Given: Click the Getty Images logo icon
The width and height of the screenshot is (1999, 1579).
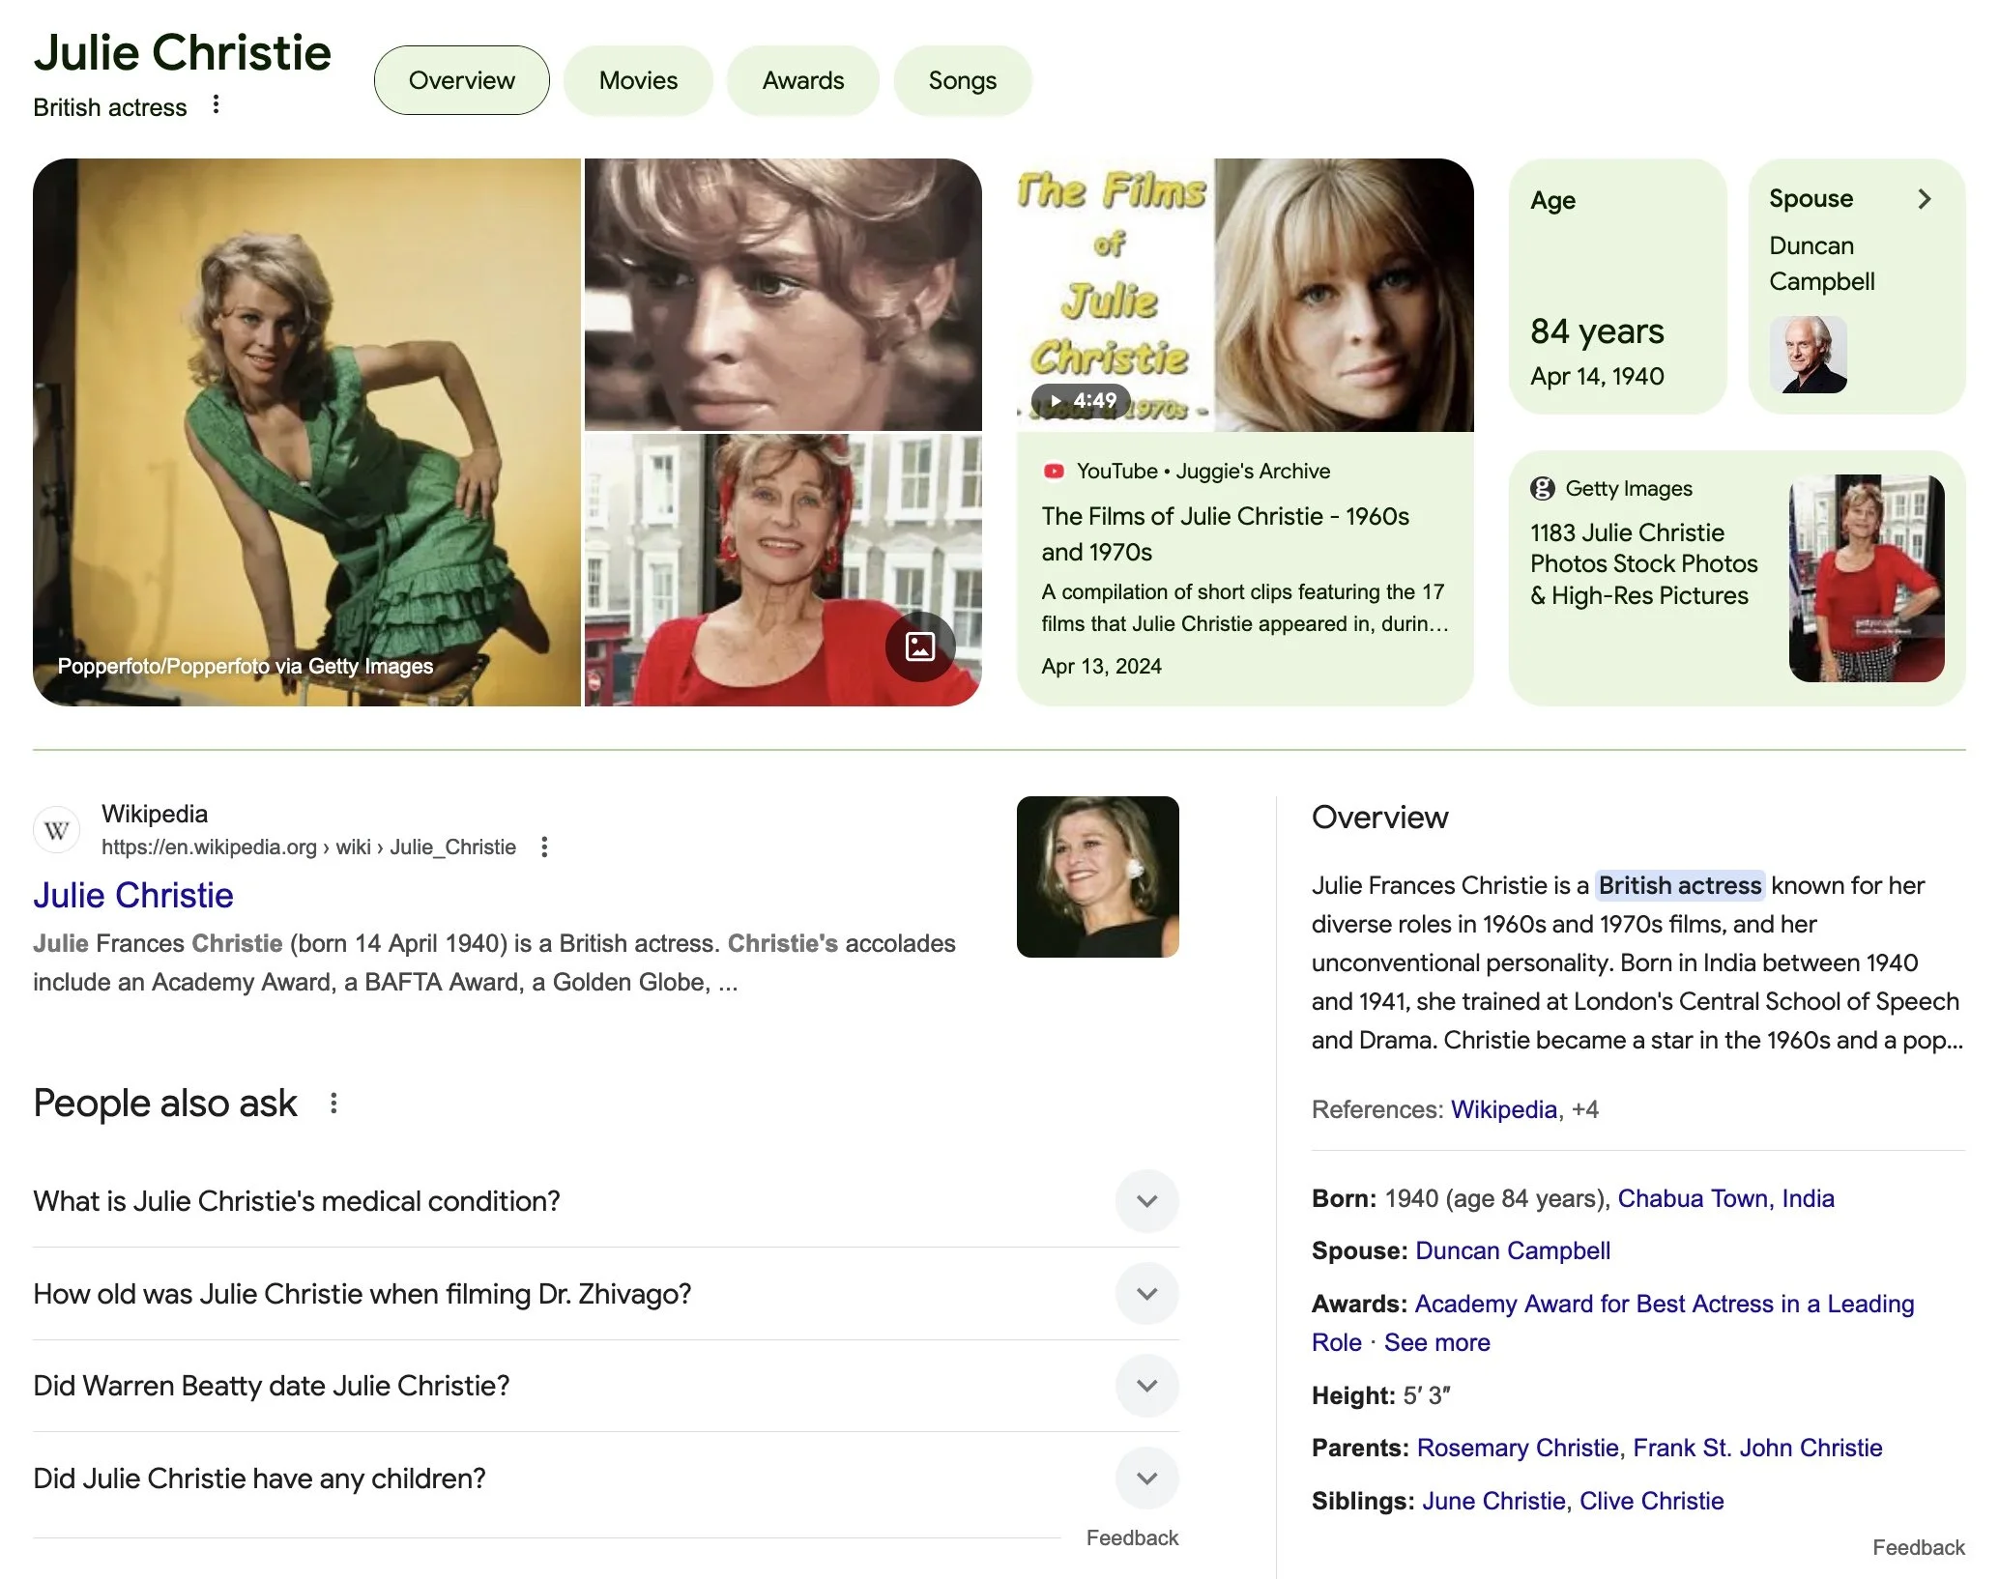Looking at the screenshot, I should point(1542,489).
